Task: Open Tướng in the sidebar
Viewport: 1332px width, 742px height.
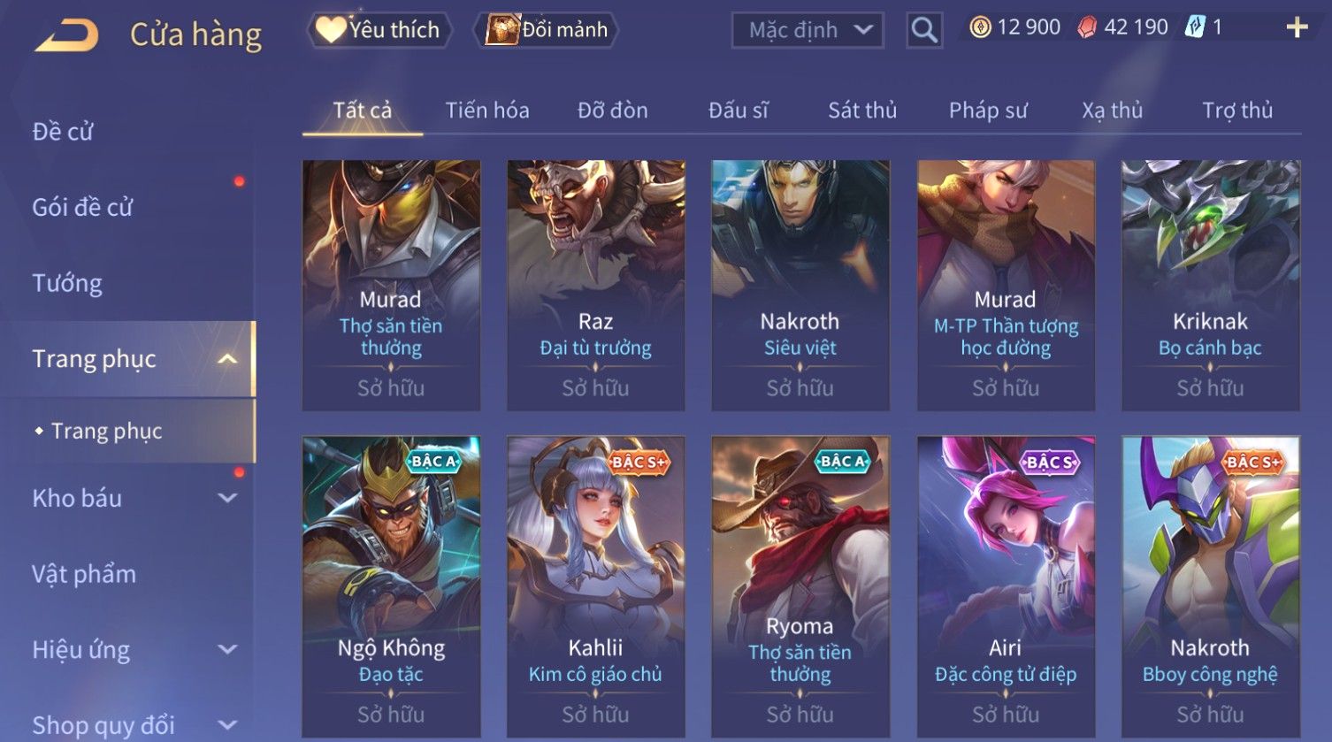Action: [x=67, y=283]
